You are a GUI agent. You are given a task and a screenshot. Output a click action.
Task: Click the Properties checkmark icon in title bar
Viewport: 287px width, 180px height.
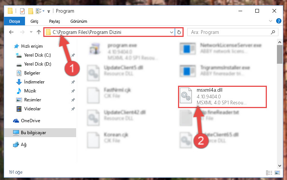click(22, 11)
